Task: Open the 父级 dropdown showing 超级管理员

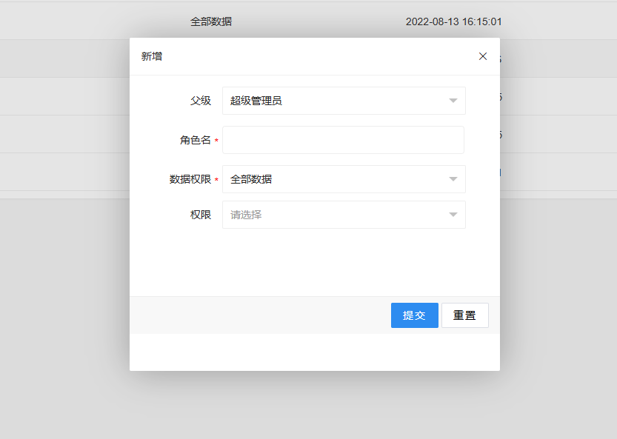Action: [344, 101]
